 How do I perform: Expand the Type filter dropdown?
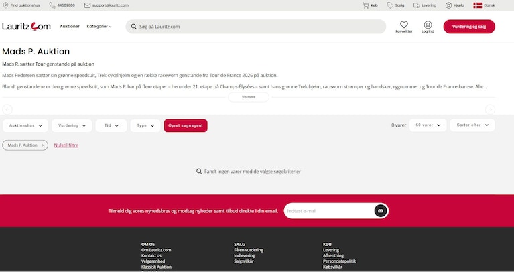[x=145, y=125]
